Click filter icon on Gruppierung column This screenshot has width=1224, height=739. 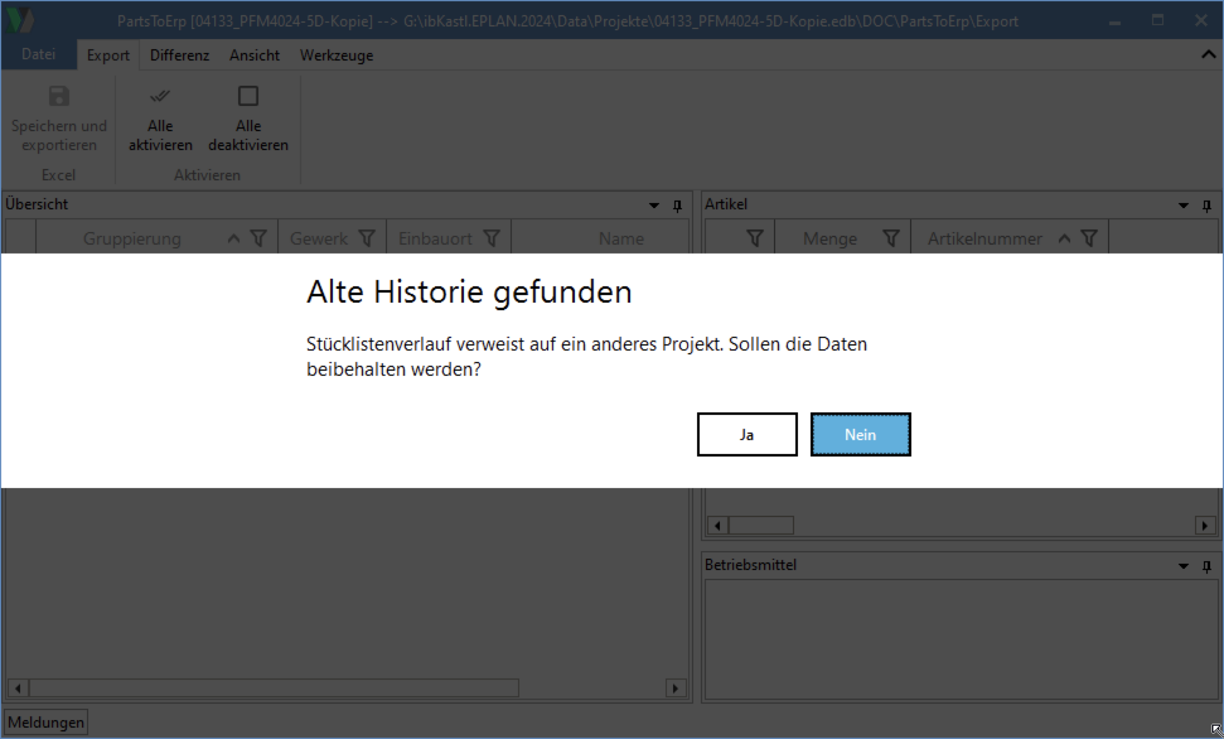[258, 238]
